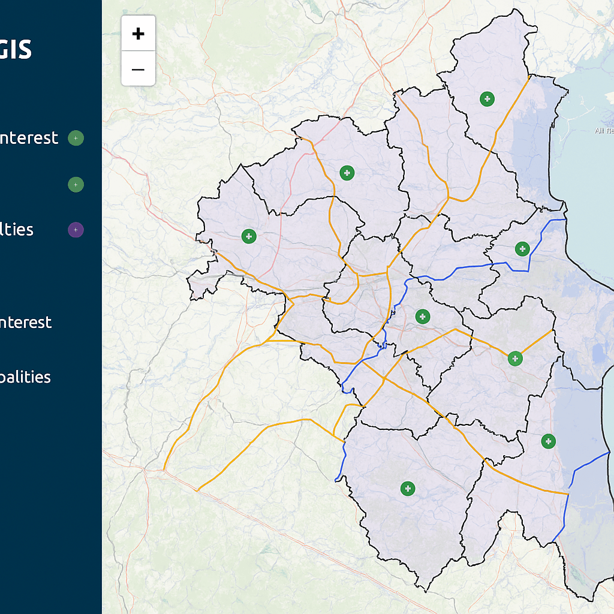
Task: Zoom in on the map
Action: pyautogui.click(x=138, y=34)
